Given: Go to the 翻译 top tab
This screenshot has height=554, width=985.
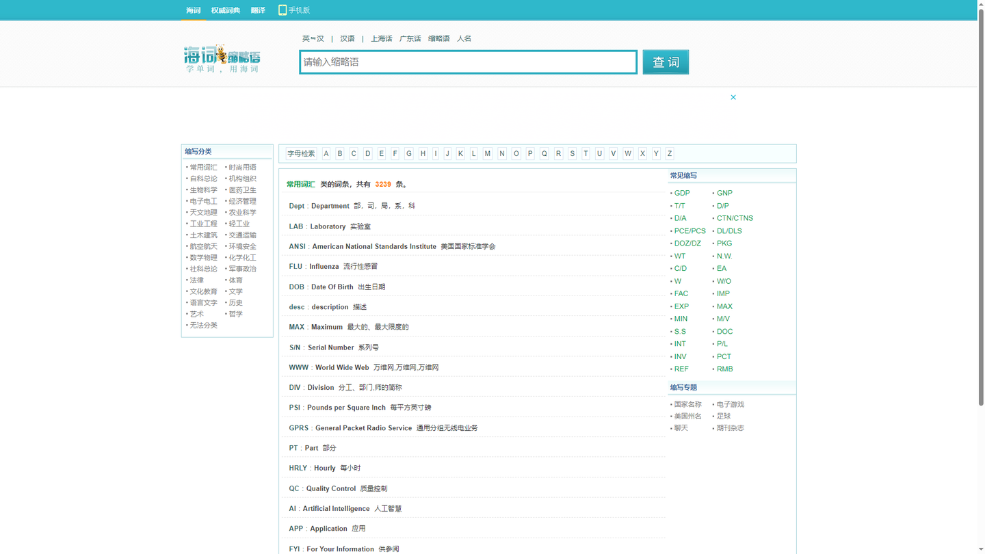Looking at the screenshot, I should coord(258,10).
